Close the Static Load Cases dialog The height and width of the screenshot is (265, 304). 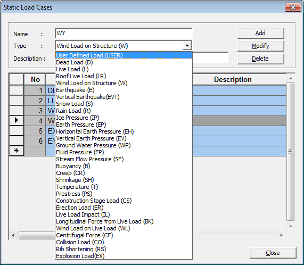[x=273, y=253]
